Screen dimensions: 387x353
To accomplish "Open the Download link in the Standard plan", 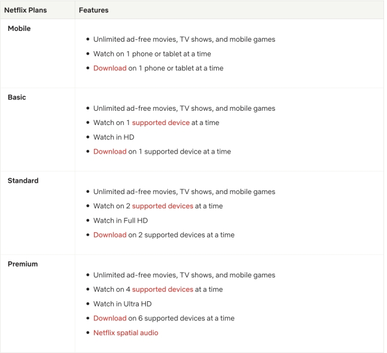I will pos(110,235).
